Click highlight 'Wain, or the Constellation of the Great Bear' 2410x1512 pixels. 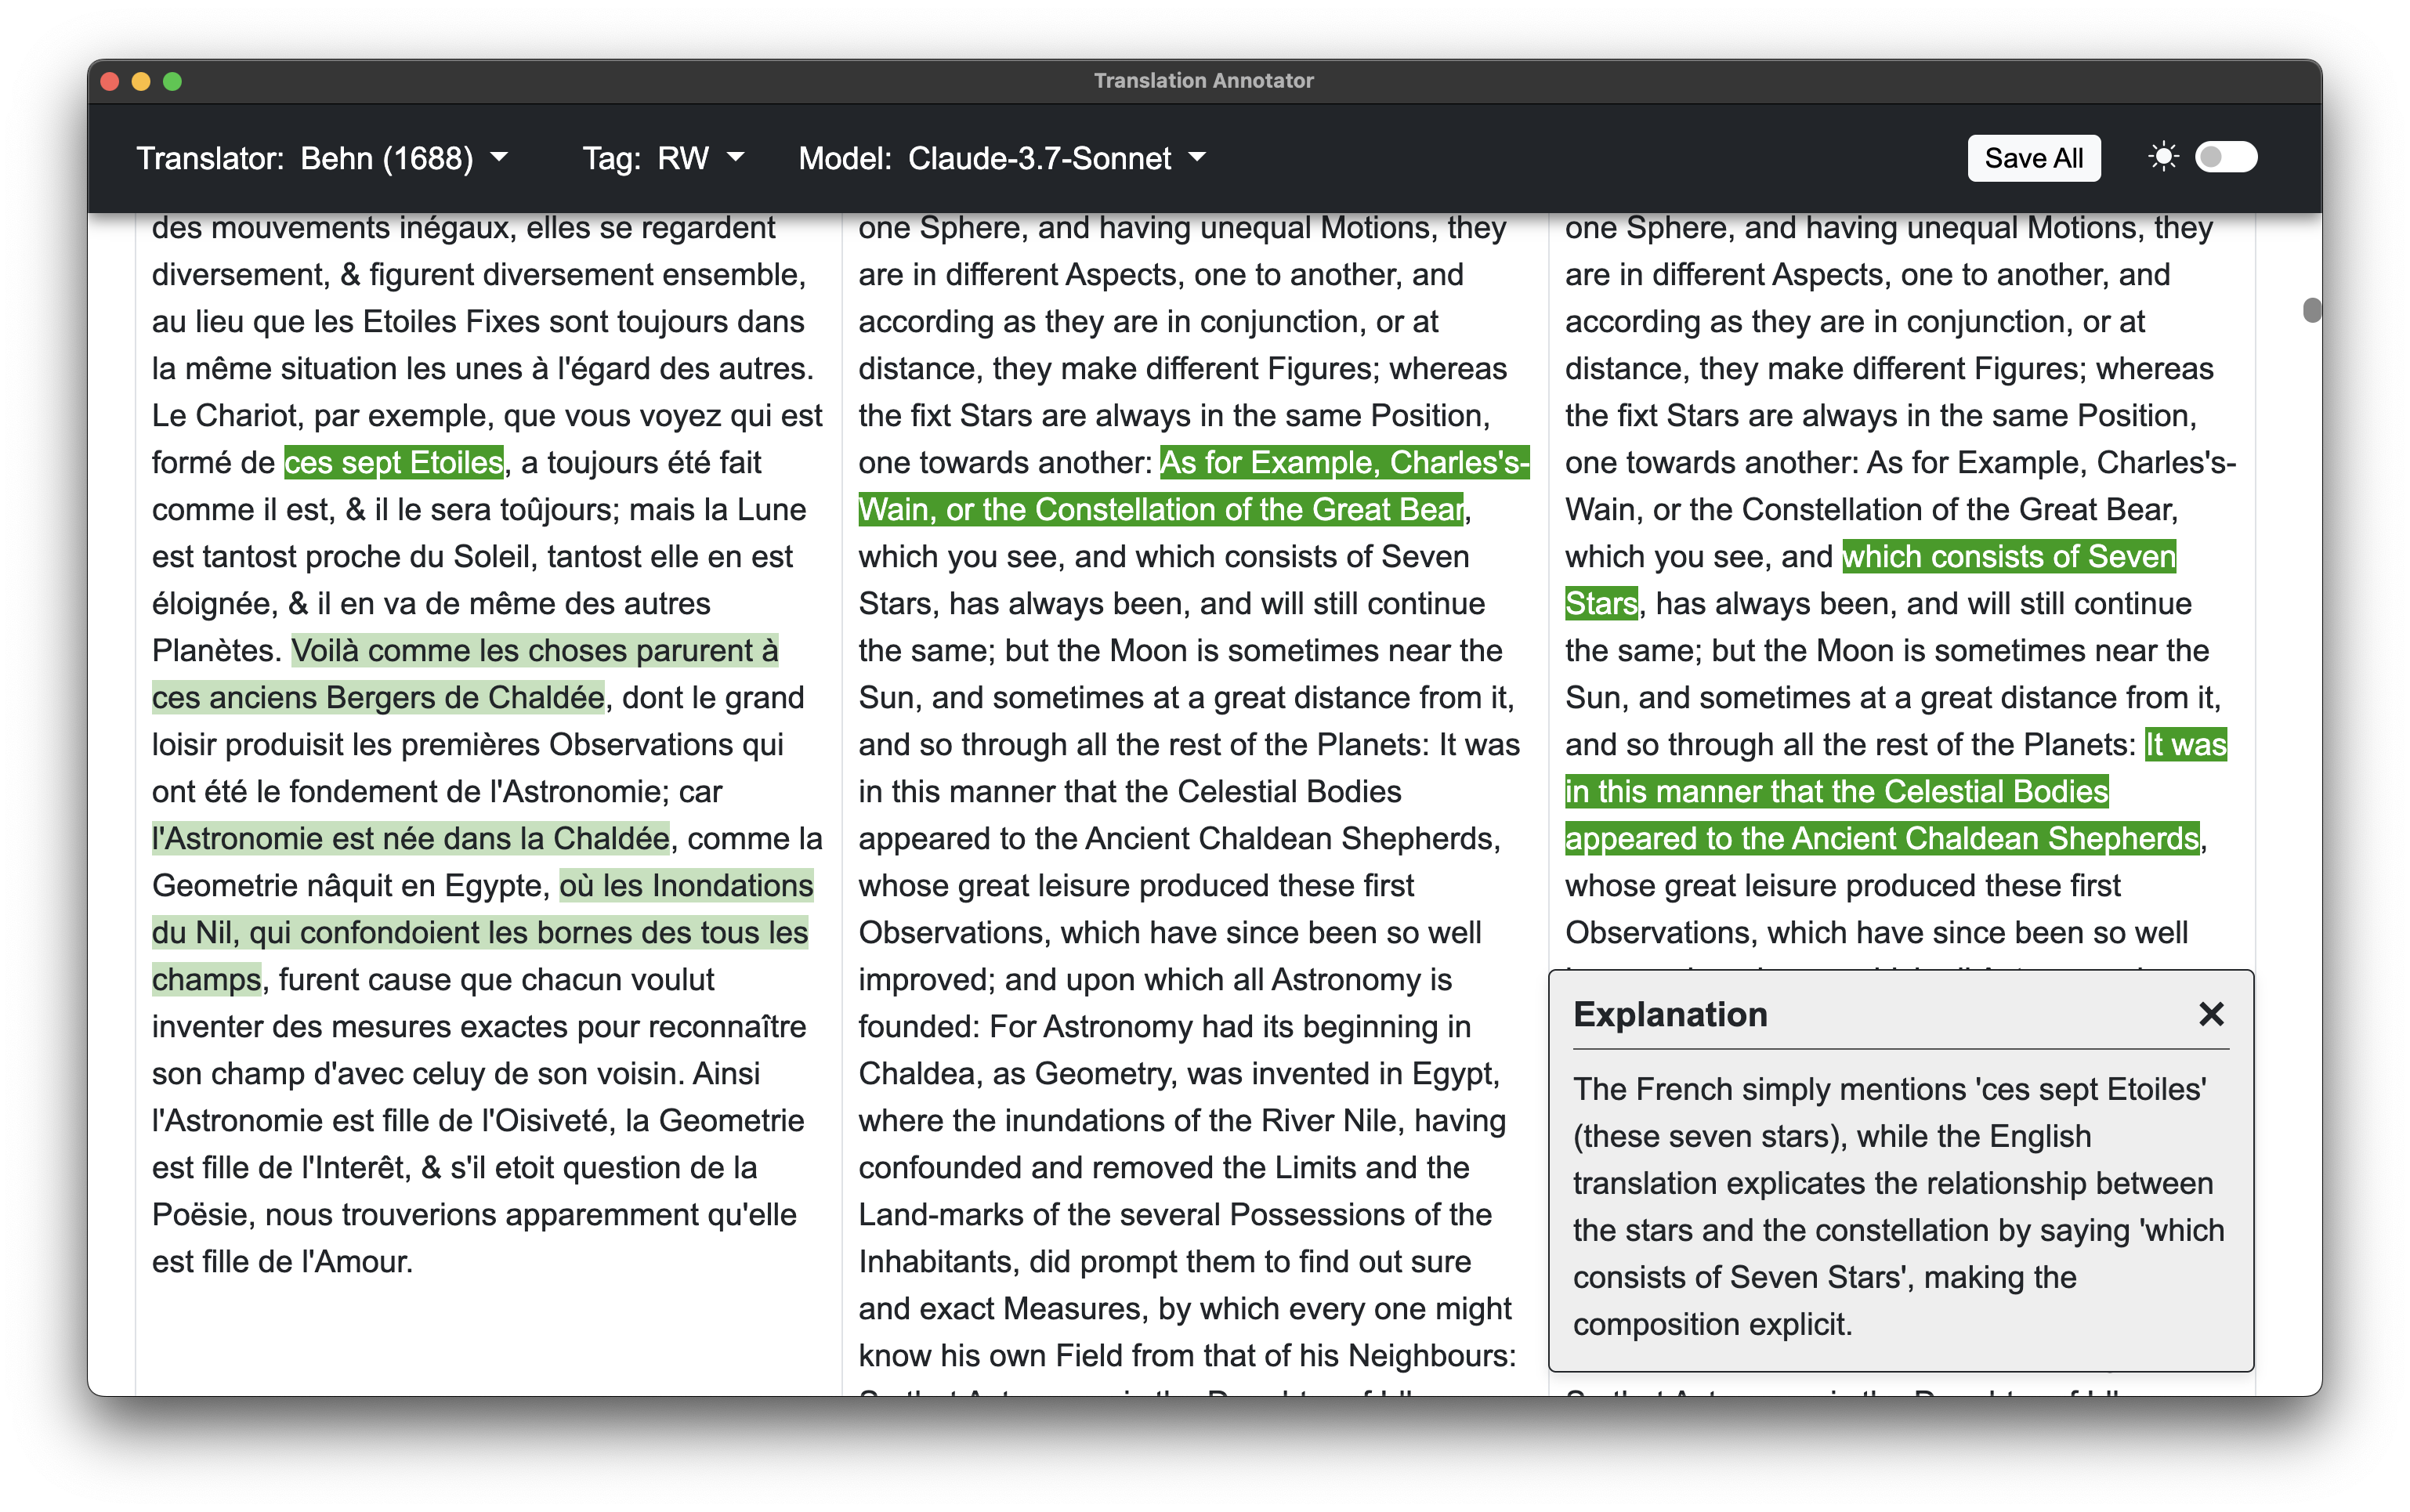[x=1160, y=509]
